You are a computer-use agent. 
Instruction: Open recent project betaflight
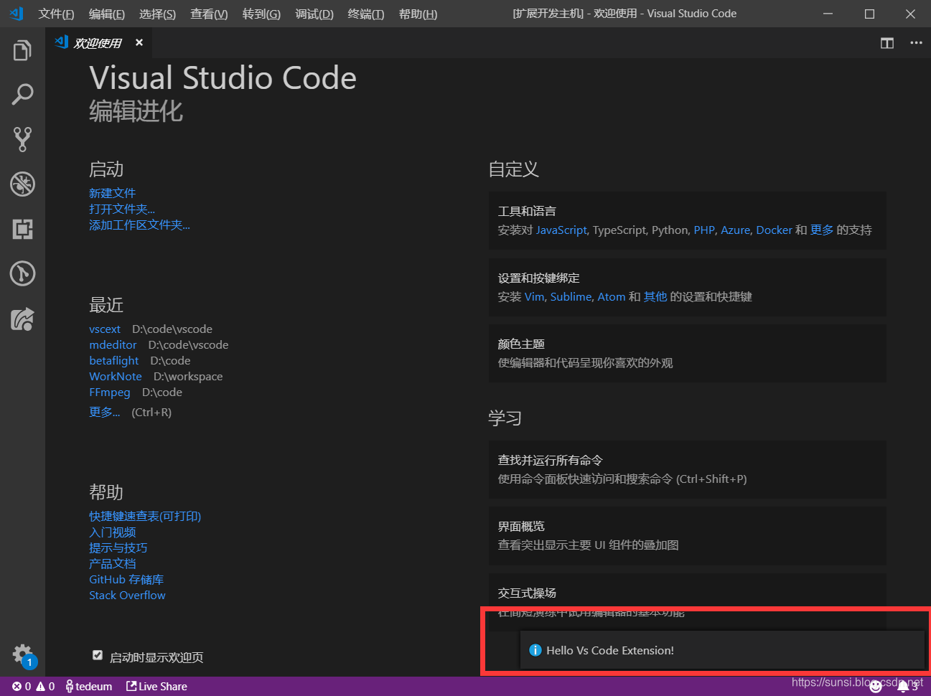(114, 360)
